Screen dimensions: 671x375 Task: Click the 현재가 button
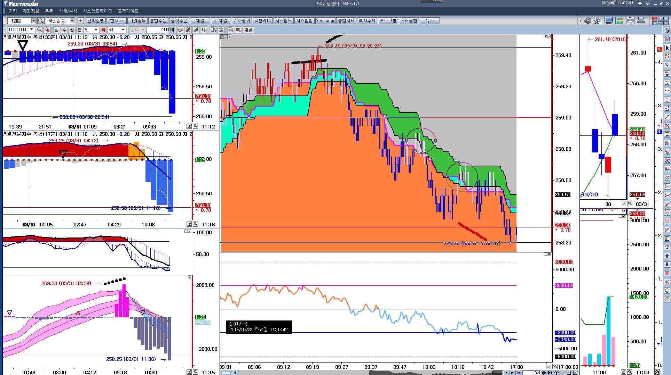tap(116, 21)
